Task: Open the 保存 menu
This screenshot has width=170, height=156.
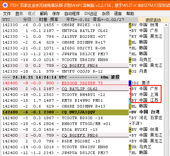Action: click(56, 14)
